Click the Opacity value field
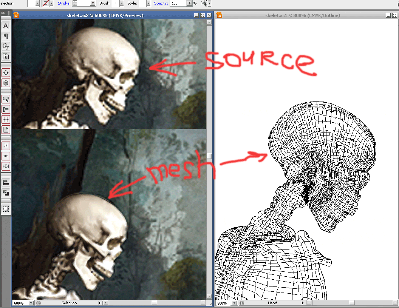The width and height of the screenshot is (399, 308). (178, 3)
